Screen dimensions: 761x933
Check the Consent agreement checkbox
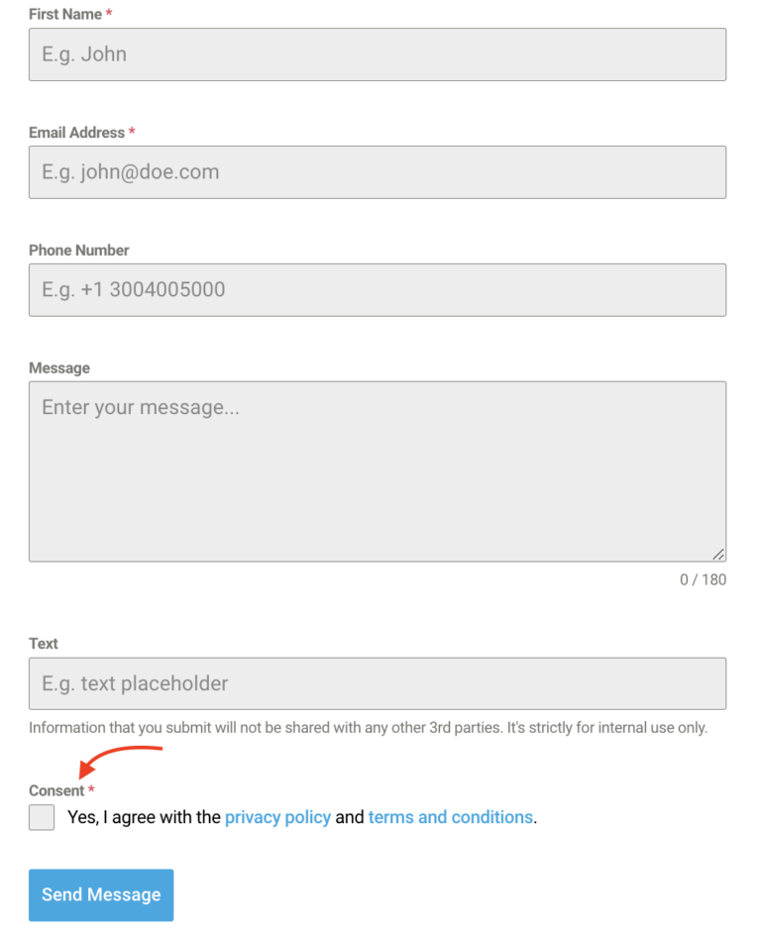(41, 817)
